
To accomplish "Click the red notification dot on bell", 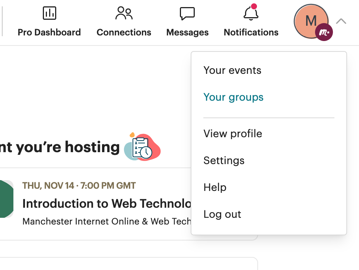I will tap(254, 6).
